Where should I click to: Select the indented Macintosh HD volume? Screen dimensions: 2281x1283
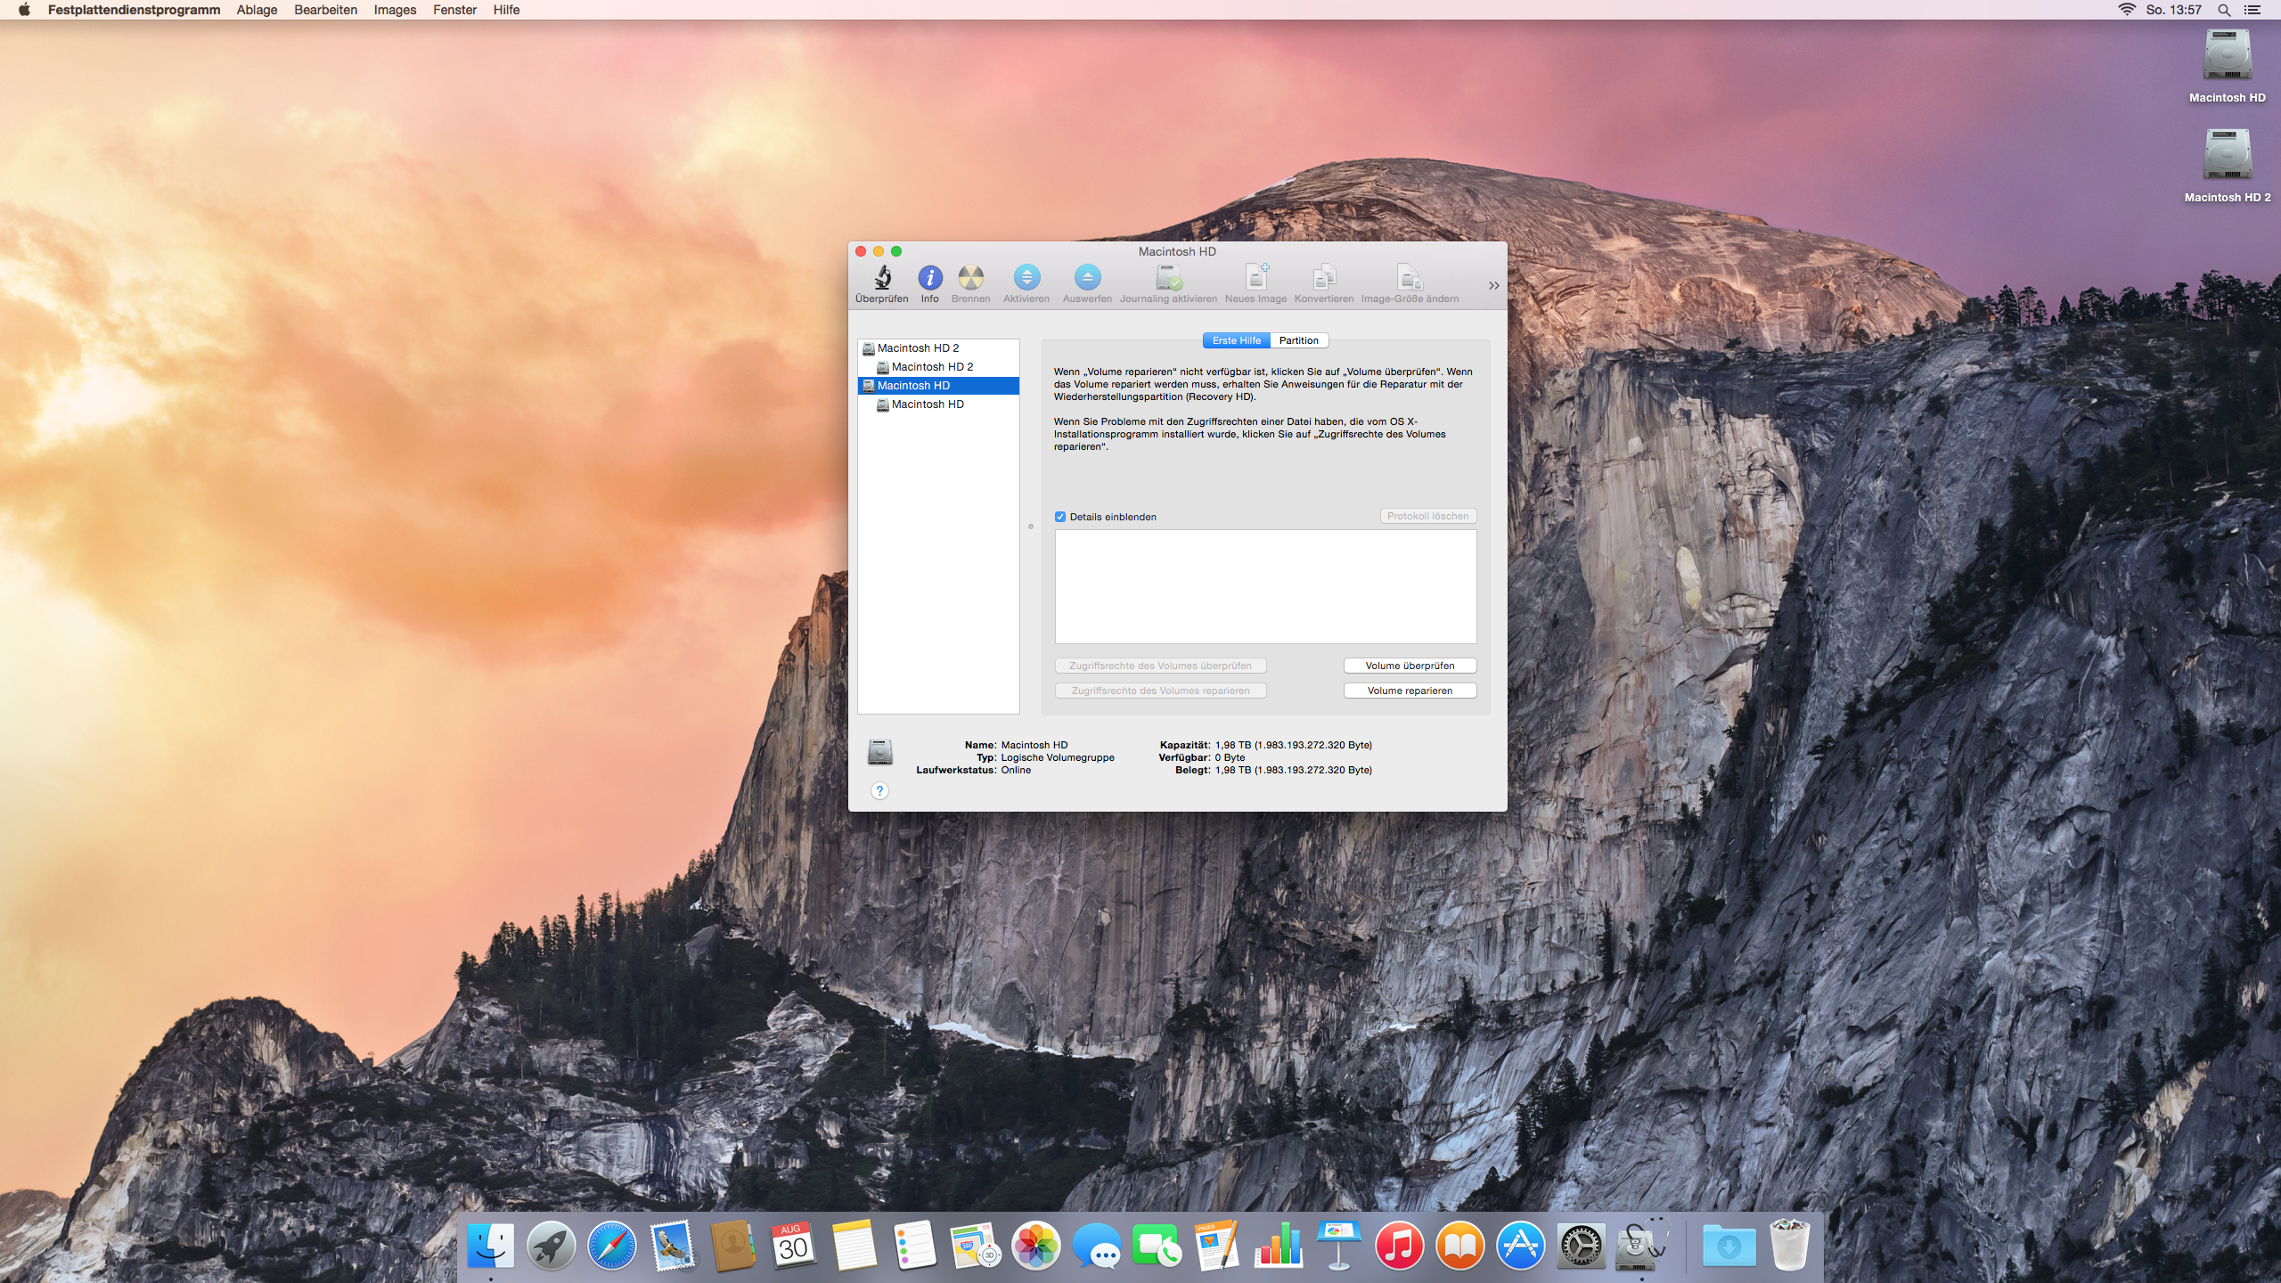(938, 405)
